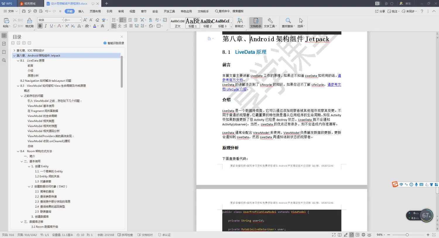Expand 第七章、IOC 架构设计 outline node
This screenshot has height=238, width=439.
pyautogui.click(x=14, y=50)
